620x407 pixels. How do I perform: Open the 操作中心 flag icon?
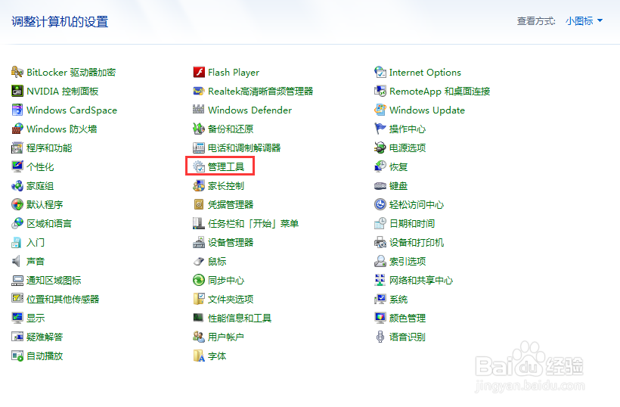pos(380,129)
